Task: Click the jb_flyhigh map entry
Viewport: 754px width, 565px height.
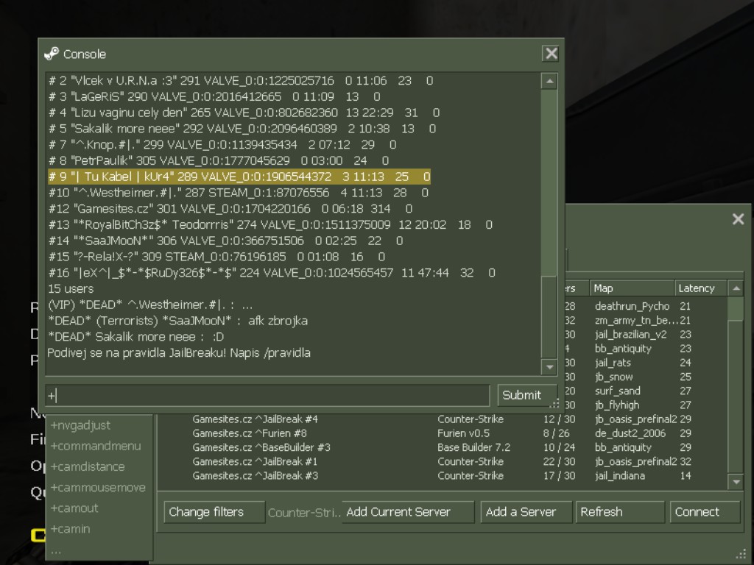Action: [x=617, y=405]
